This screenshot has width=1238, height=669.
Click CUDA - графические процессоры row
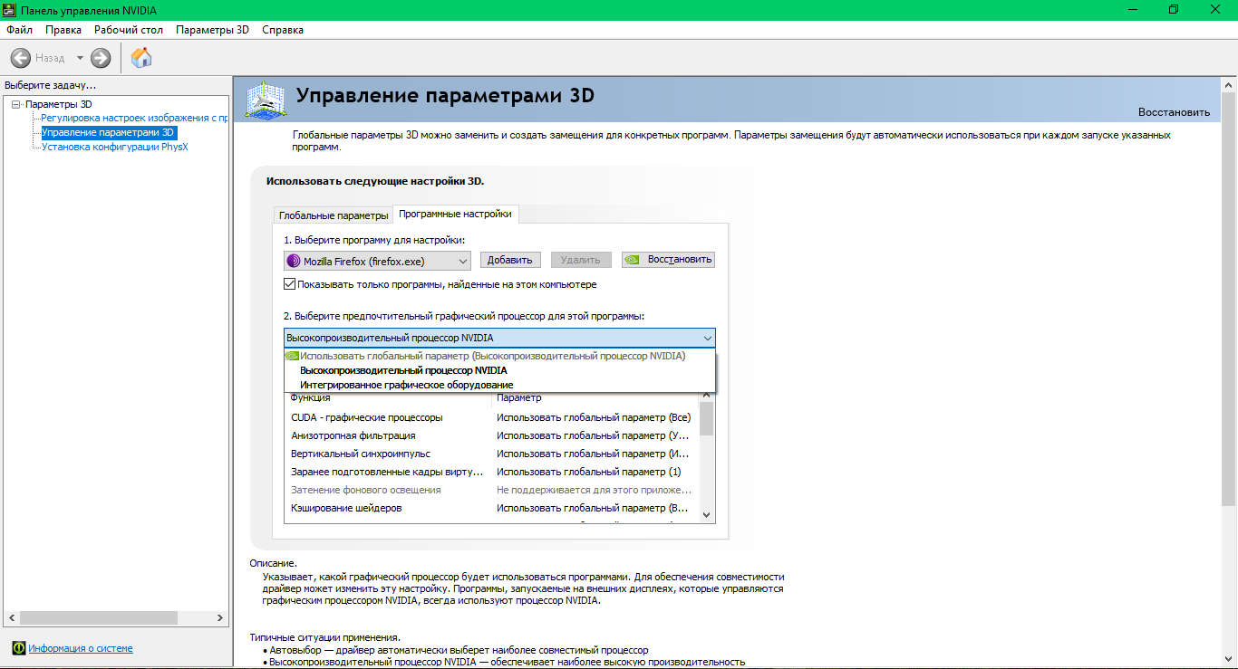[492, 417]
